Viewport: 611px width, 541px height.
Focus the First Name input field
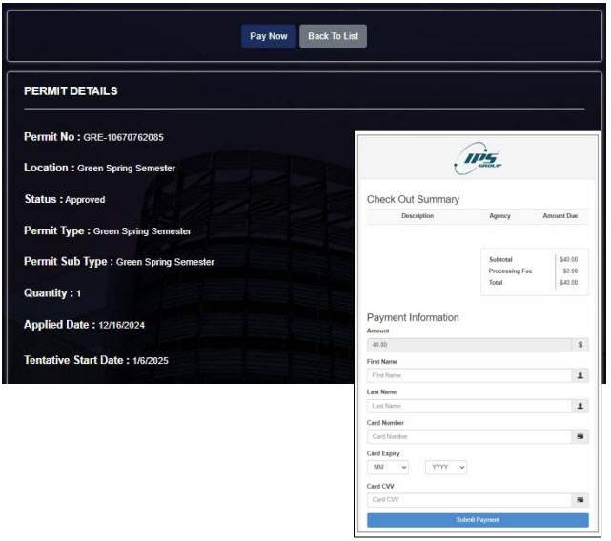pos(469,375)
